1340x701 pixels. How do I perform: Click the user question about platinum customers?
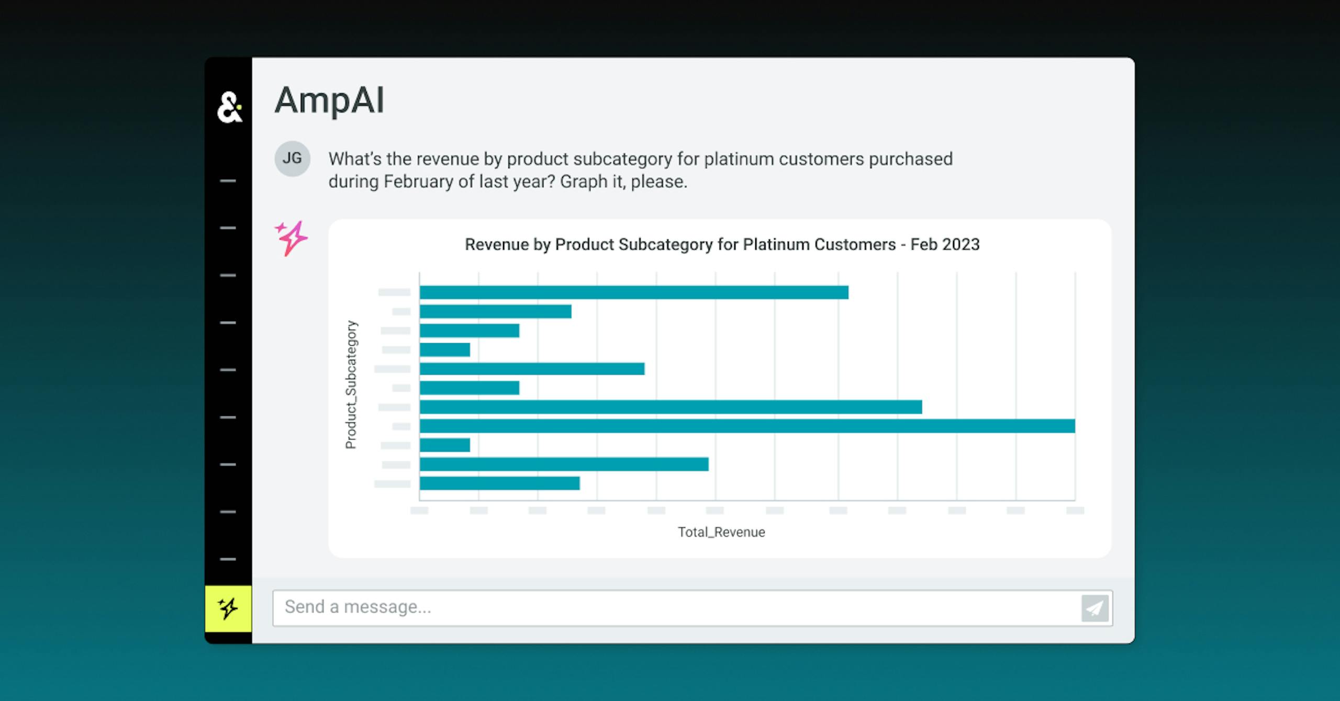click(640, 170)
